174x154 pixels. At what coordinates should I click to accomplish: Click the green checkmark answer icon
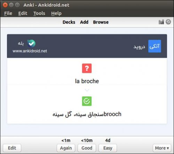[87, 101]
